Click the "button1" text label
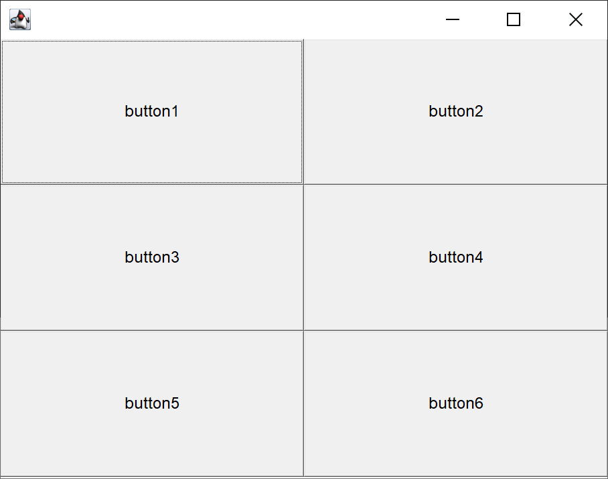This screenshot has width=608, height=479. pos(152,111)
